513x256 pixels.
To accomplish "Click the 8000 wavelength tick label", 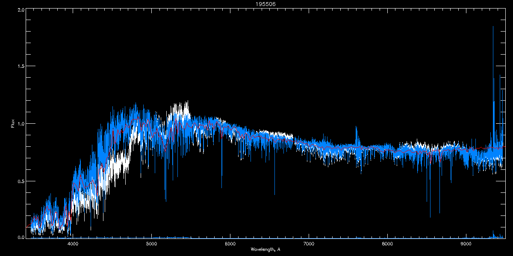I will [x=387, y=244].
